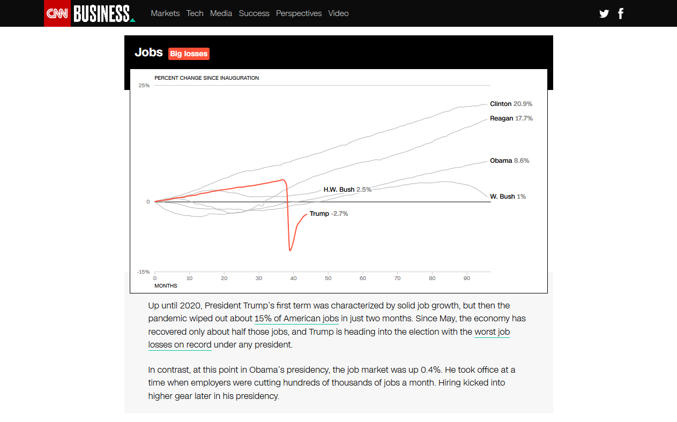
Task: Open the 'worst job losses on record' link
Action: pyautogui.click(x=329, y=338)
